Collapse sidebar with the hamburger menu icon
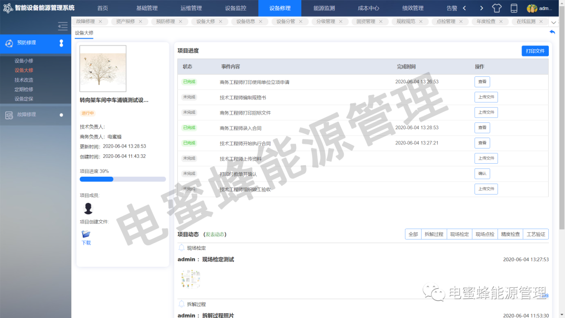This screenshot has width=565, height=318. coord(63,26)
